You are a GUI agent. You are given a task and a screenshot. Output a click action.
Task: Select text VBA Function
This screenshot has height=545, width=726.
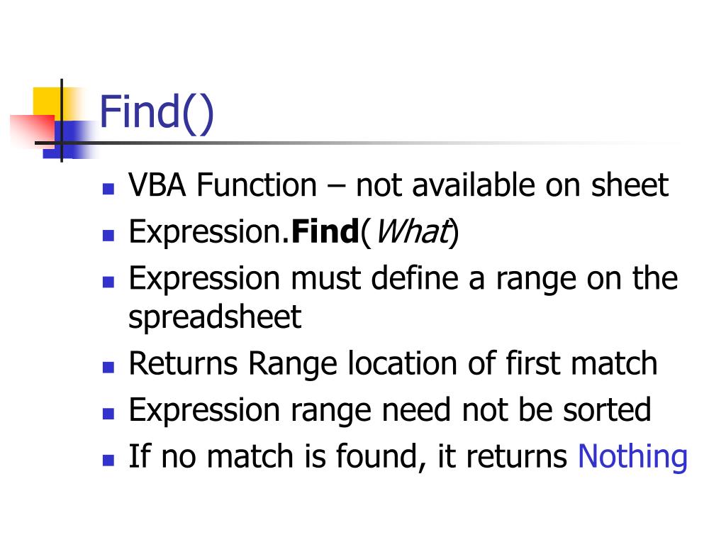222,185
